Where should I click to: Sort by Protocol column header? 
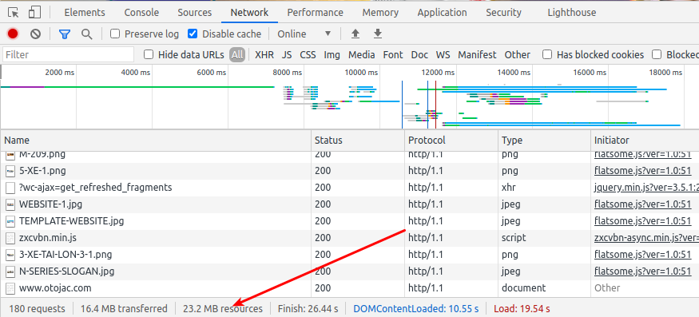pos(451,141)
